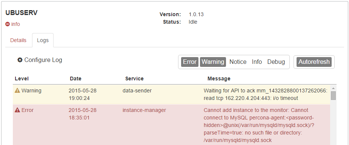Image resolution: width=349 pixels, height=145 pixels.
Task: Toggle the Warning log level filter
Action: pos(213,62)
